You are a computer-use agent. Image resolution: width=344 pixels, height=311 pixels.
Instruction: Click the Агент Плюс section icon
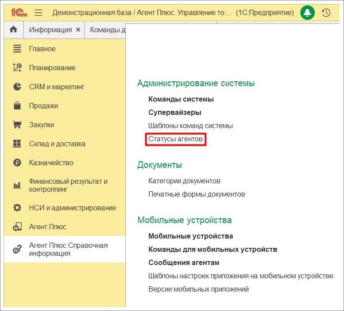(17, 227)
